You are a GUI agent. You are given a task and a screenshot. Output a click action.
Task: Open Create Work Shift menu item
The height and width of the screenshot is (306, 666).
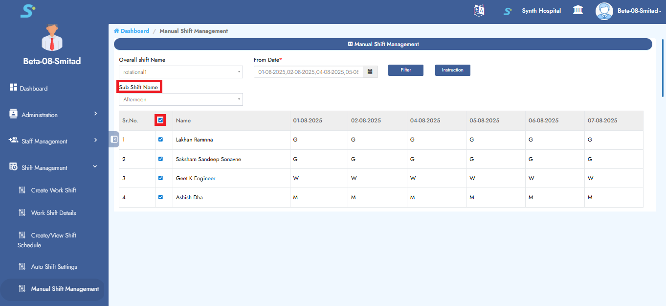pos(53,190)
